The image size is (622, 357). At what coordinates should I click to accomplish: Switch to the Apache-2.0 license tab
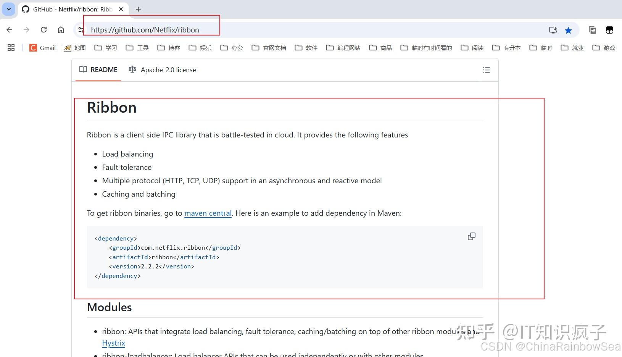163,70
